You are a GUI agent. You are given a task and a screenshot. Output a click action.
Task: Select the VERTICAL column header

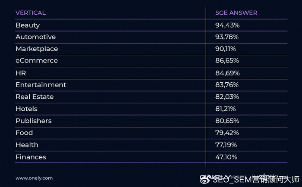[30, 13]
